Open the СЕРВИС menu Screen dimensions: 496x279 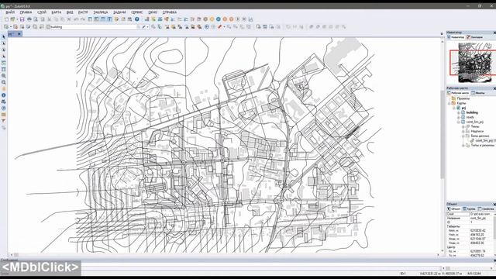(136, 12)
